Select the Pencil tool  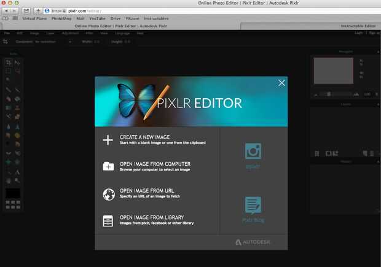pyautogui.click(x=9, y=90)
